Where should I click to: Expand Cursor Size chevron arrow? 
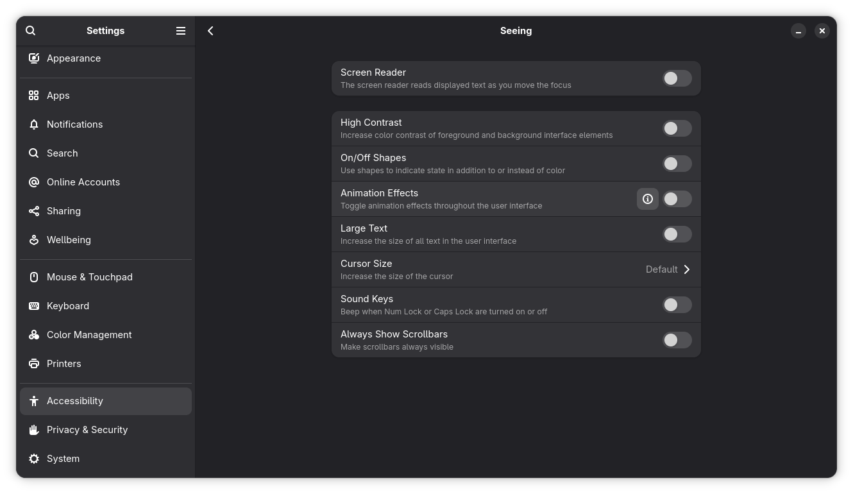pyautogui.click(x=687, y=269)
